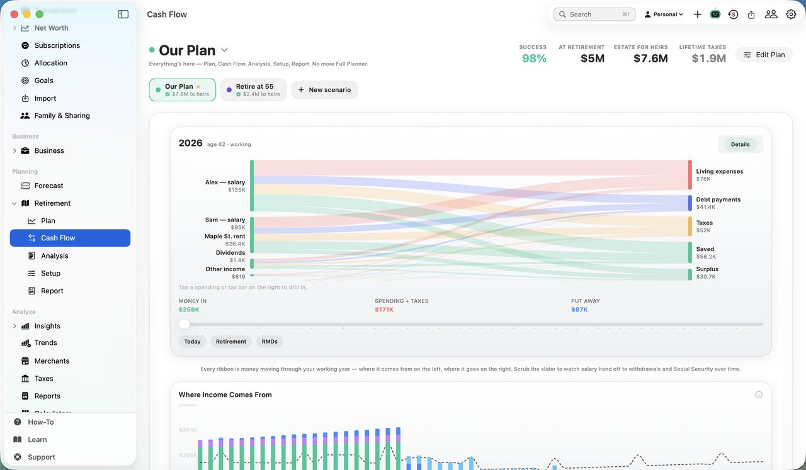This screenshot has width=806, height=470.
Task: Open the settings gear icon
Action: (x=792, y=14)
